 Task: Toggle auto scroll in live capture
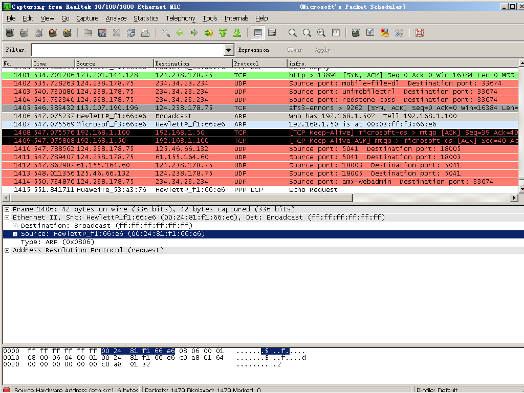[x=272, y=33]
